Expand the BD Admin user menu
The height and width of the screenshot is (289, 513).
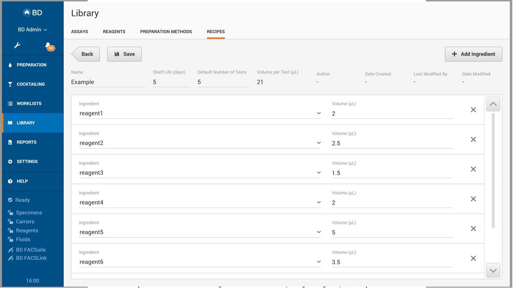32,30
